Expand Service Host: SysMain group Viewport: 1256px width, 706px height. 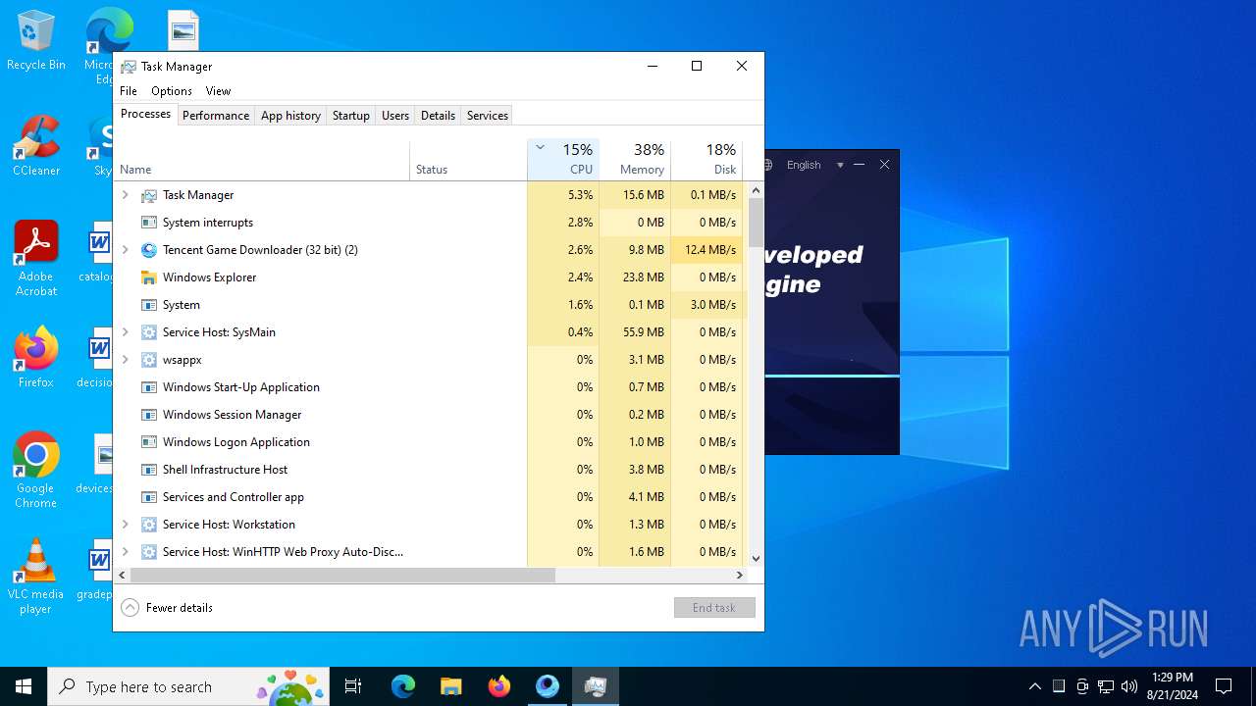pyautogui.click(x=125, y=332)
